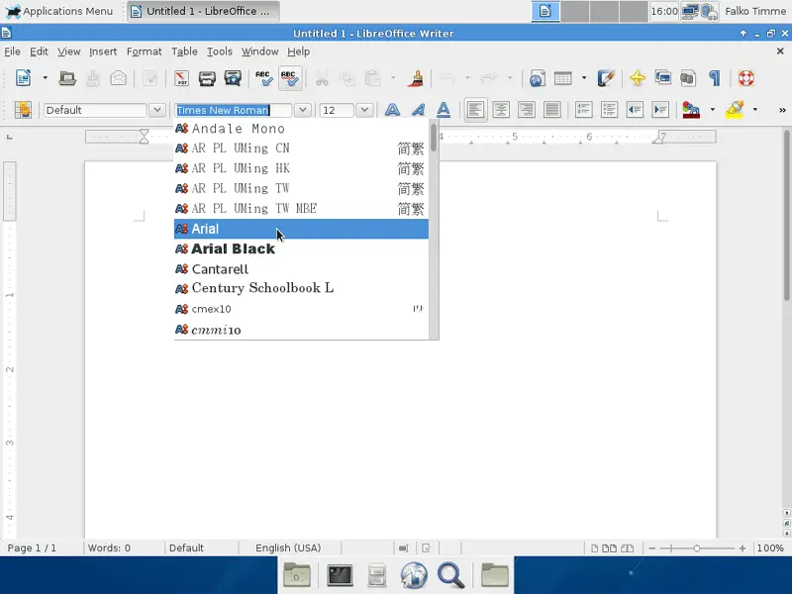
Task: Open the Insert Table grid arrow
Action: 584,78
